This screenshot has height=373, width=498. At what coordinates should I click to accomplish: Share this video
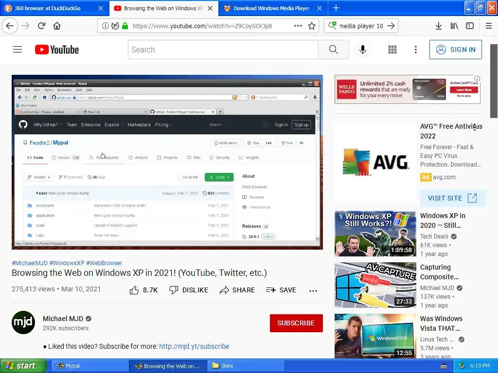tap(237, 290)
